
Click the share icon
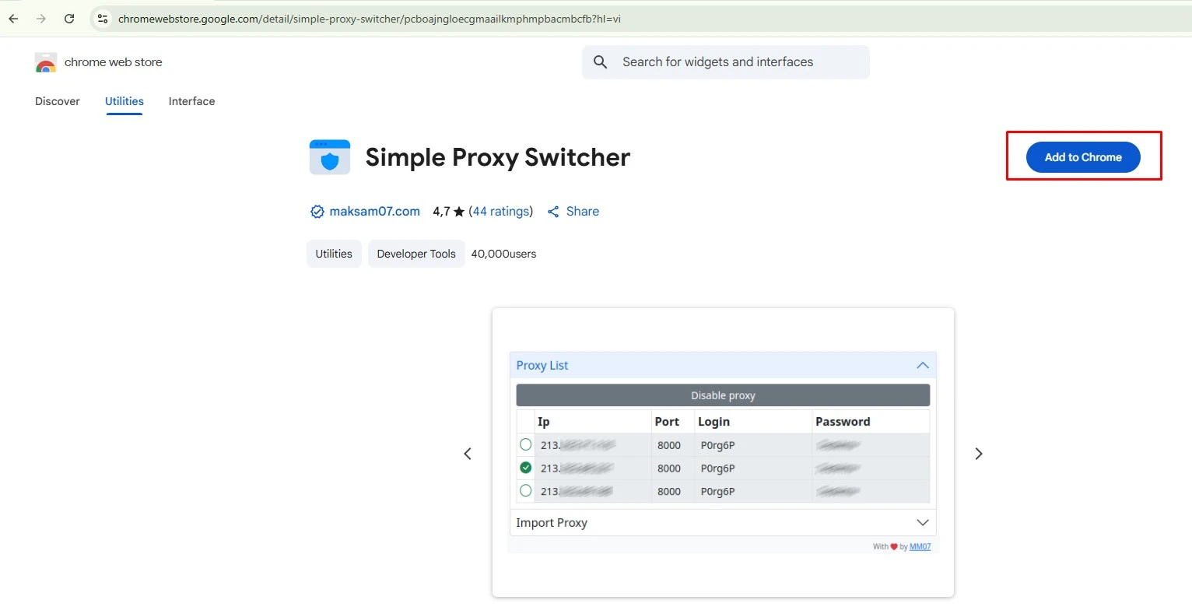click(x=553, y=212)
